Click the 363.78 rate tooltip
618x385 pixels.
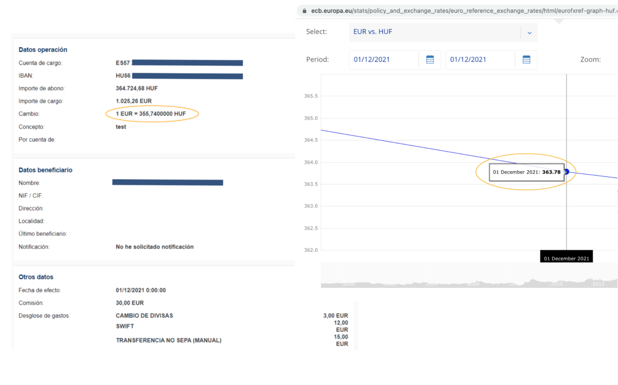[526, 172]
